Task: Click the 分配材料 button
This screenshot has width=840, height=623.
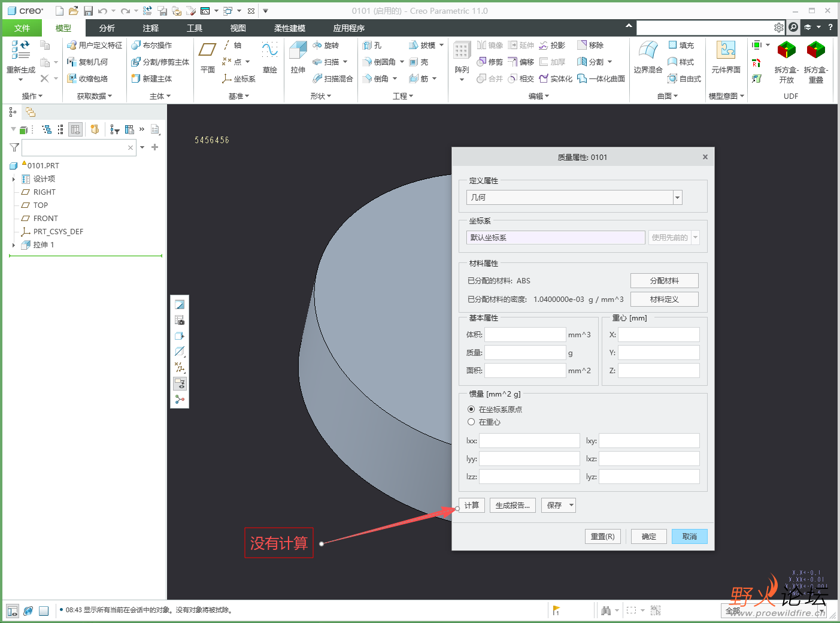Action: (664, 280)
